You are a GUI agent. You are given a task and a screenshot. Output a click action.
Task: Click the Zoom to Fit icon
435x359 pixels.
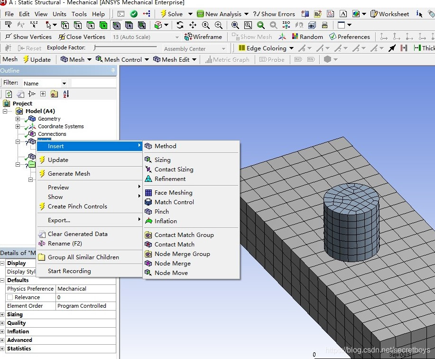pos(235,25)
